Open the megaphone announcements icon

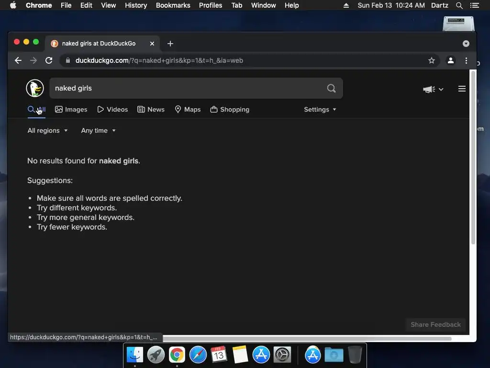coord(429,89)
